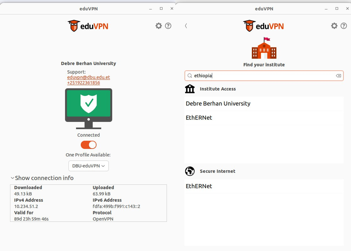Click the Downloaded value 49.13 kB

[23, 194]
